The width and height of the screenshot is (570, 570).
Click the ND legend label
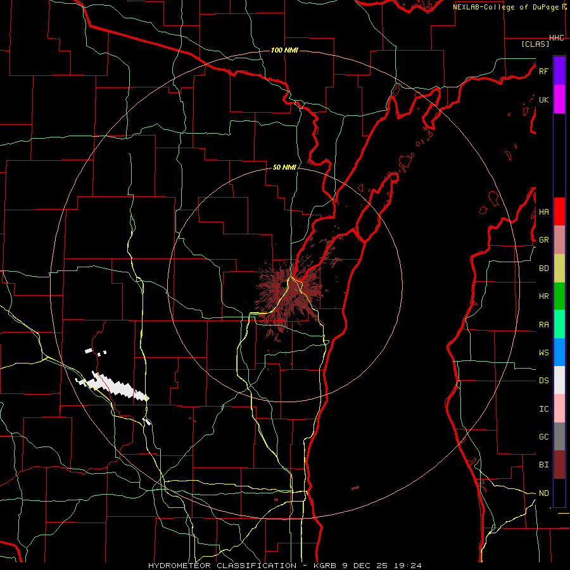543,493
